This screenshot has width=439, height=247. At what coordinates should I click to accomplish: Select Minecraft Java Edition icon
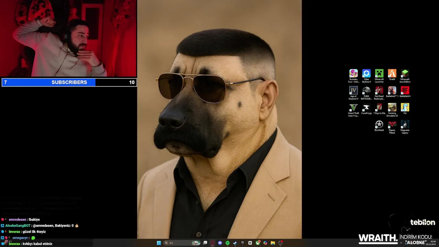pyautogui.click(x=405, y=76)
